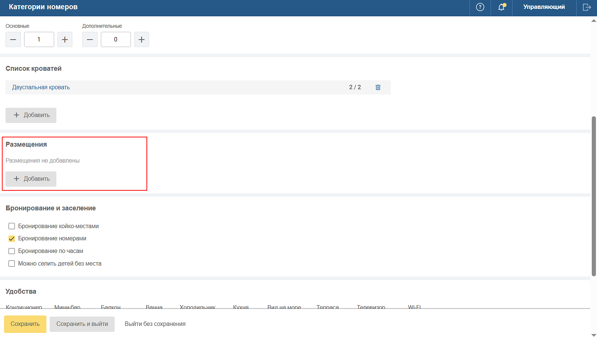Click the Сохранить button
Image resolution: width=597 pixels, height=337 pixels.
click(x=25, y=324)
